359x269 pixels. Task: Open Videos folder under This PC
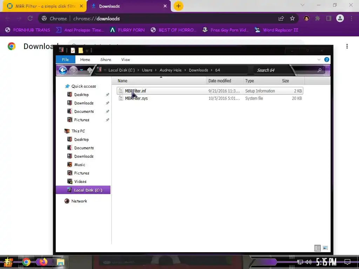point(80,182)
